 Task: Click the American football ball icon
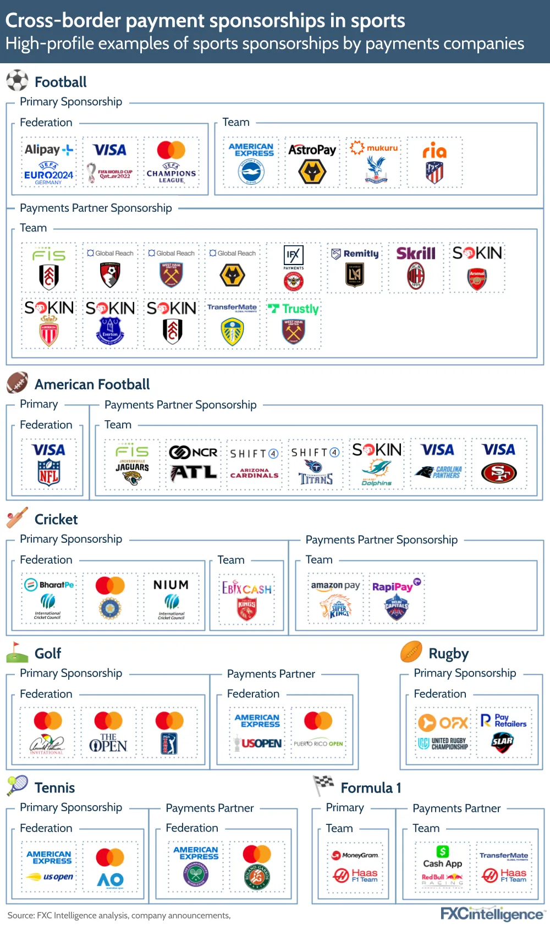point(17,383)
